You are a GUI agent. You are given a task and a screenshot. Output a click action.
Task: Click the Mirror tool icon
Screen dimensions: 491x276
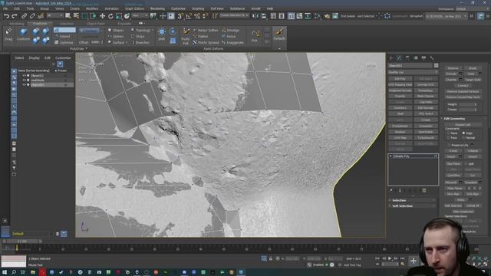coord(255,16)
